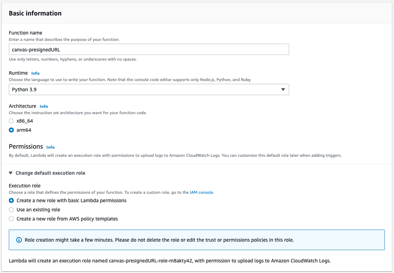Select the x86_64 architecture option

(x=11, y=121)
